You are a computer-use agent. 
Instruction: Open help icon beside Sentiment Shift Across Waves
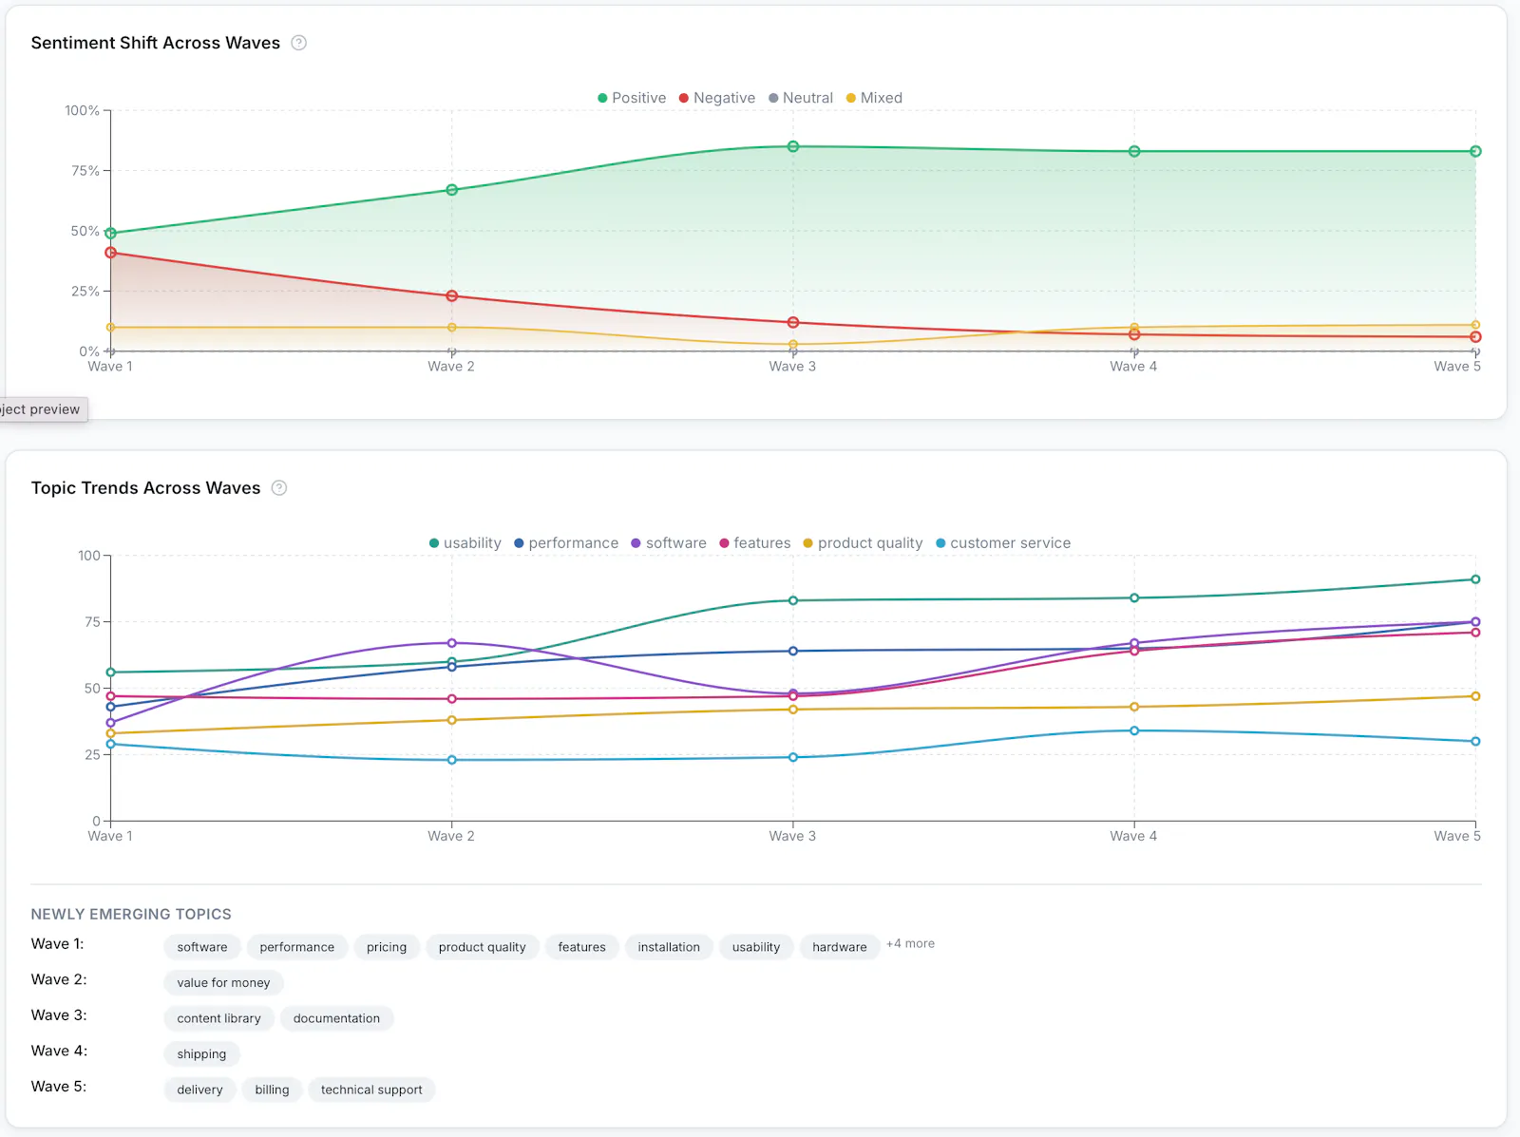coord(298,43)
